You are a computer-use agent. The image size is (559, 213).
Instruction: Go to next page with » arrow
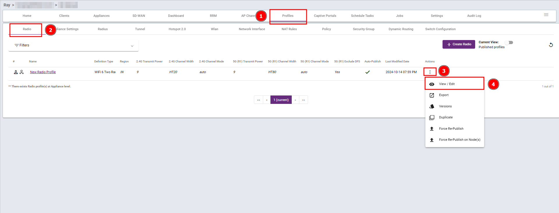tap(295, 100)
